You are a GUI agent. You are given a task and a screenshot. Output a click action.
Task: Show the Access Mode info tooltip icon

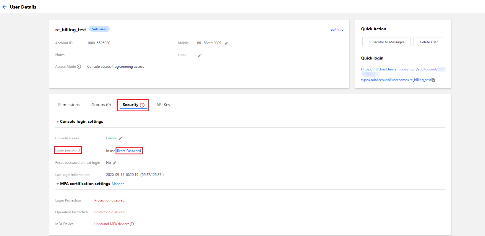[79, 67]
